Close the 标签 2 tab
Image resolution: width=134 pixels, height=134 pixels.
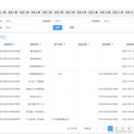pyautogui.click(x=16, y=12)
